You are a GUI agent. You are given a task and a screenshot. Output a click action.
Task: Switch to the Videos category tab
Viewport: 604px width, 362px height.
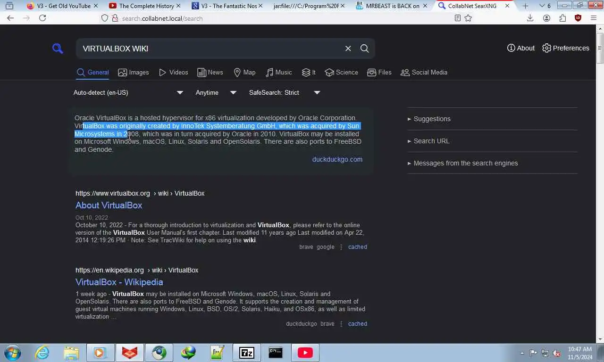(174, 72)
